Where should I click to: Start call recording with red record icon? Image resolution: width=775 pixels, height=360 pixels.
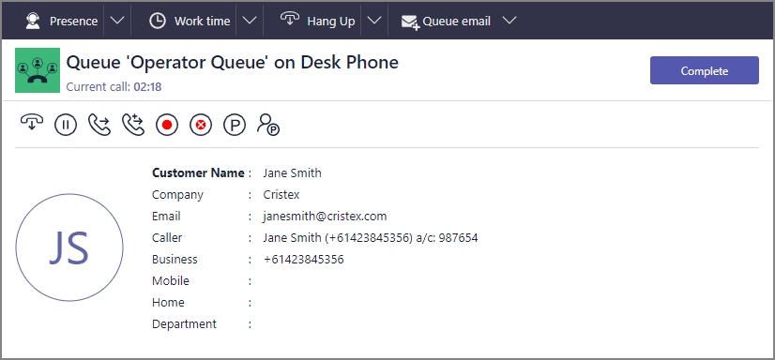(167, 125)
